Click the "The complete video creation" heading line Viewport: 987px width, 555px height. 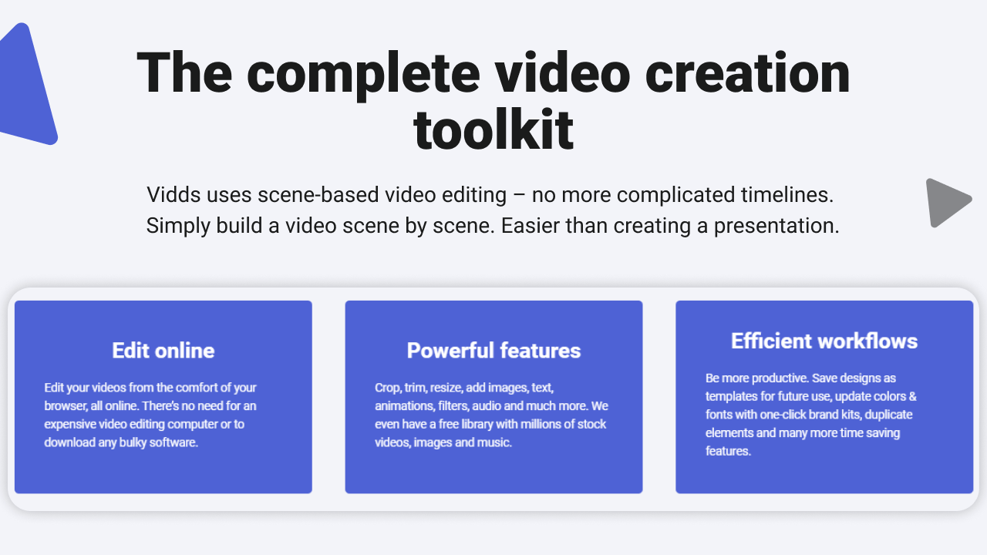[x=493, y=72]
